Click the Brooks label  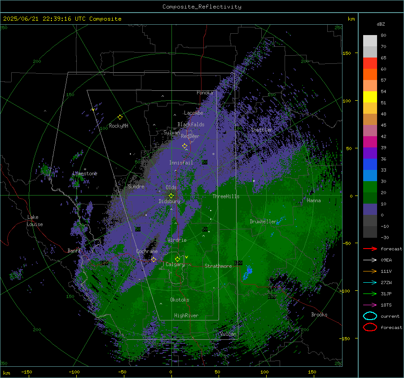(x=319, y=315)
